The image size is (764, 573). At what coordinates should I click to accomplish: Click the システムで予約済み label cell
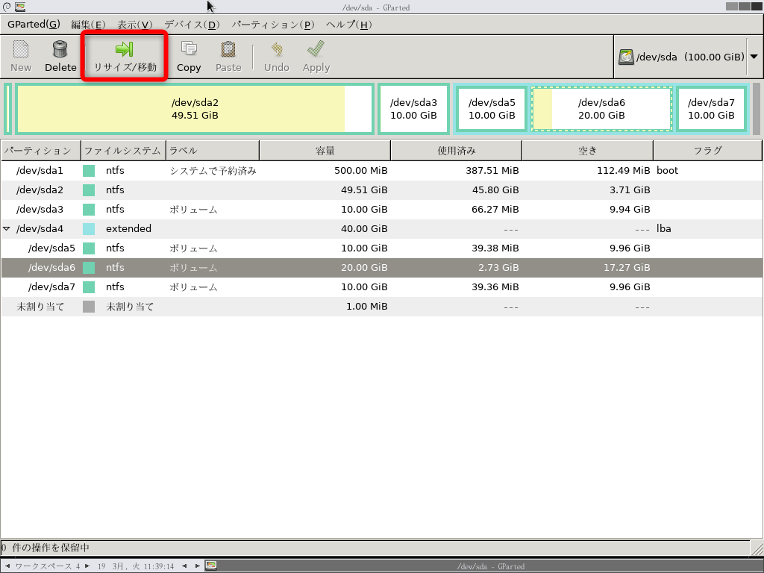(213, 171)
